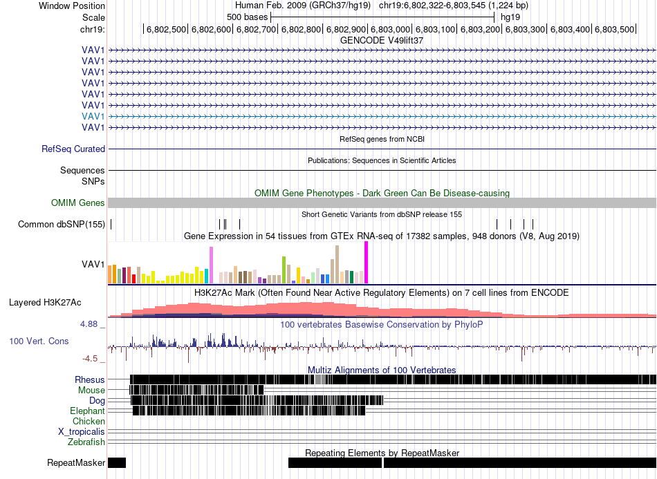657x479 pixels.
Task: Select the light-blue highlighted VAV1 transcript label
Action: click(93, 116)
